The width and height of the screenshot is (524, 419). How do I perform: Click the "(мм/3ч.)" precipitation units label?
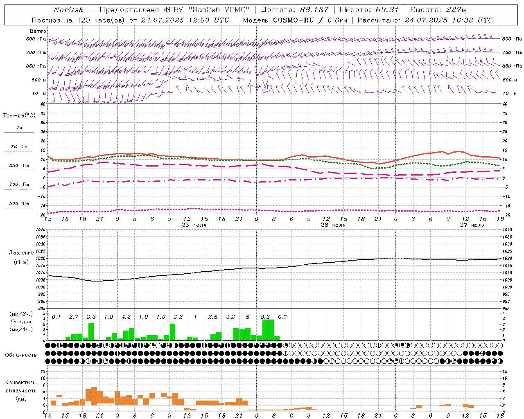(21, 314)
